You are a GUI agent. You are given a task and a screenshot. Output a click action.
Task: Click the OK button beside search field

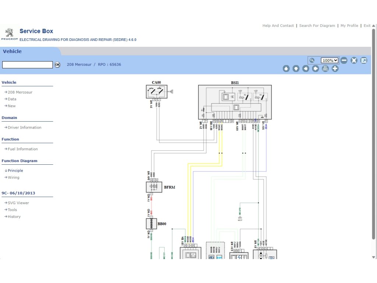pyautogui.click(x=57, y=65)
